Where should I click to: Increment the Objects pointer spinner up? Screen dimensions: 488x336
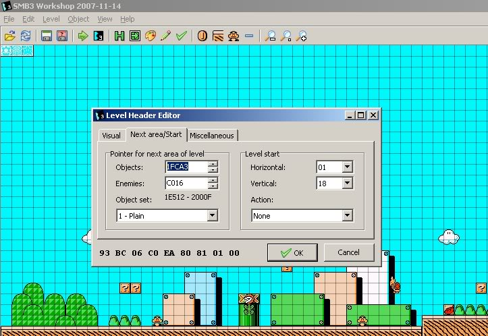click(213, 163)
